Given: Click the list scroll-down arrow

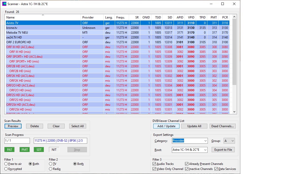Looking at the screenshot, I should pos(234,112).
